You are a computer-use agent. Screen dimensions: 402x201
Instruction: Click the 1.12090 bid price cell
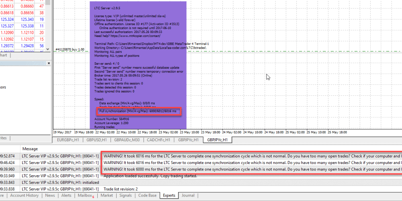pyautogui.click(x=7, y=33)
